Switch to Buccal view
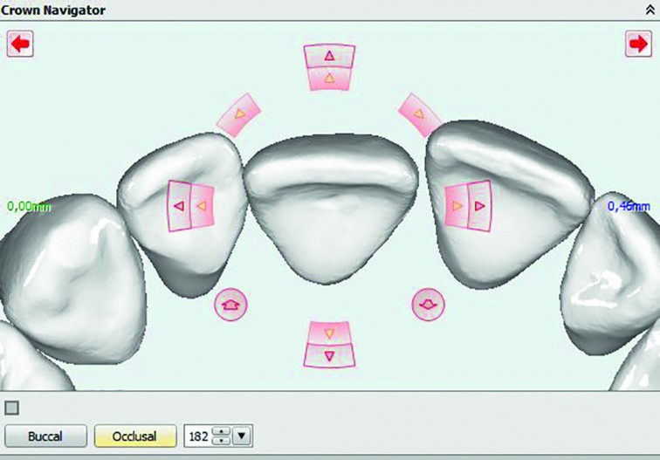The width and height of the screenshot is (660, 460). tap(45, 436)
